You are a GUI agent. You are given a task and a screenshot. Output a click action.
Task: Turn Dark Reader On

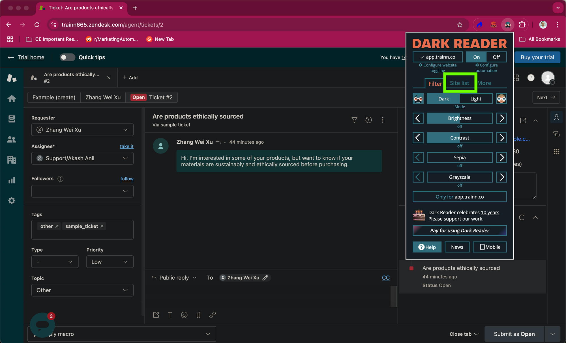click(x=476, y=57)
